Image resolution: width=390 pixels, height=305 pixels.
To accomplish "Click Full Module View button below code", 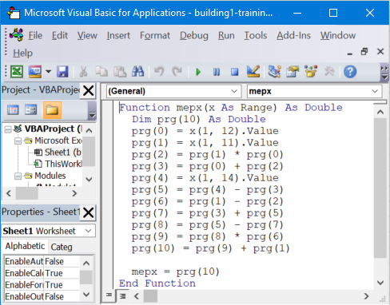I will coord(122,295).
